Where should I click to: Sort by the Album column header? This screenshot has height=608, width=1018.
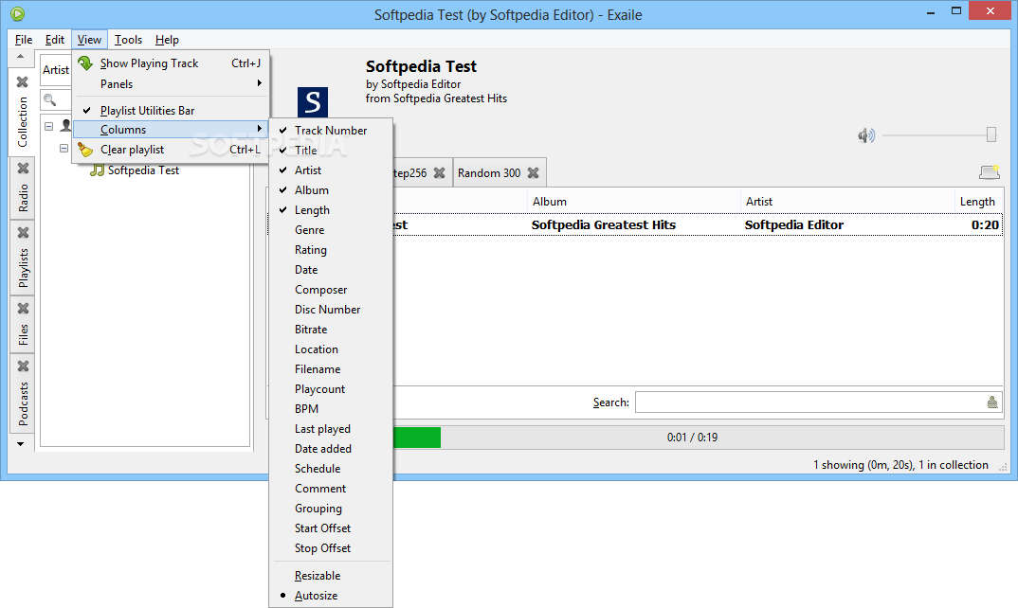tap(634, 201)
